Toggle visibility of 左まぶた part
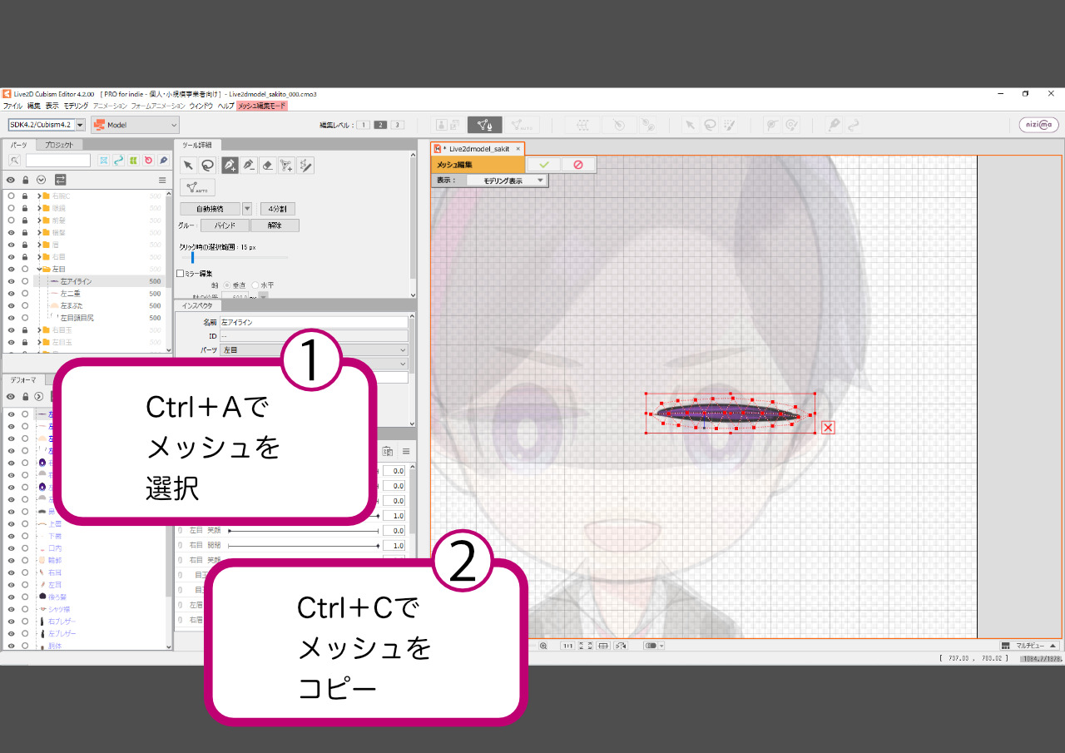This screenshot has height=753, width=1065. click(x=11, y=305)
